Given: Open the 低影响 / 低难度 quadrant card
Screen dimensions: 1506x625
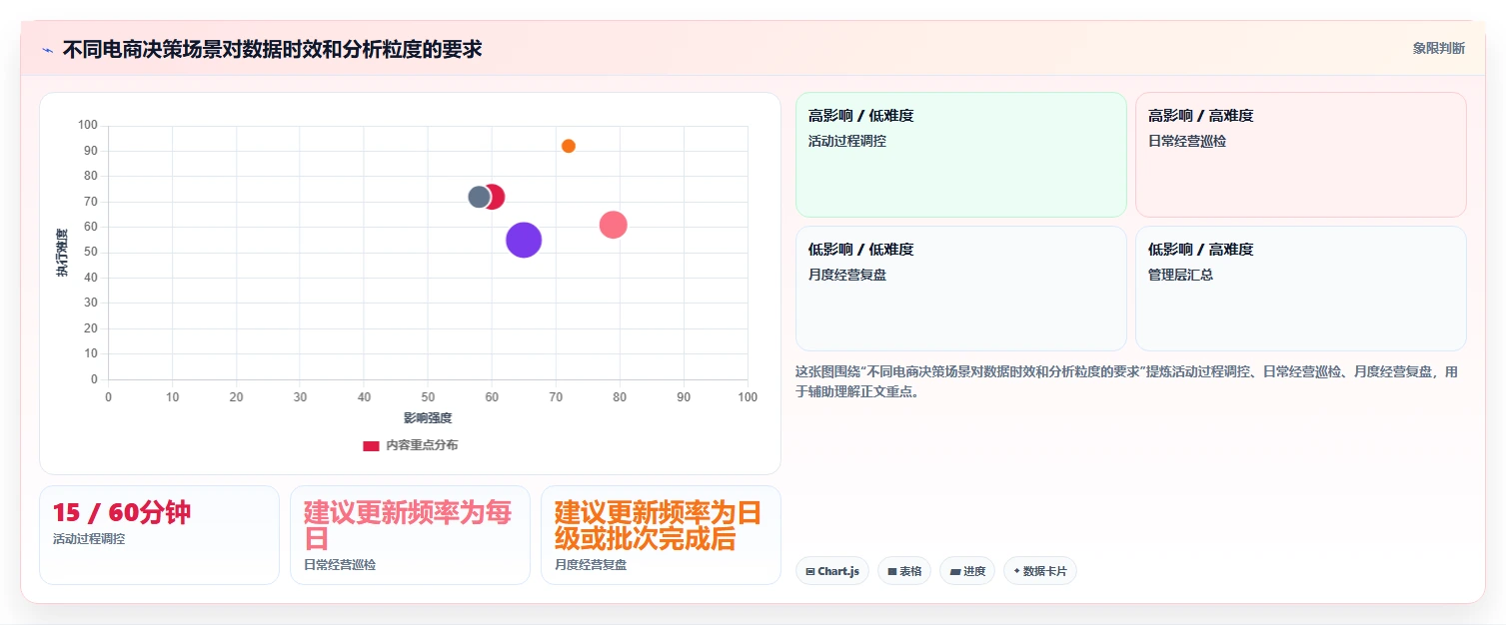Looking at the screenshot, I should (960, 289).
